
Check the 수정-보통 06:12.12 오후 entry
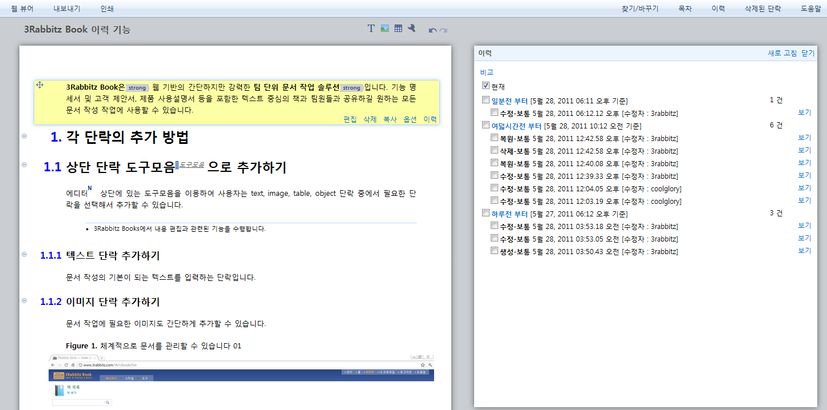[x=495, y=112]
